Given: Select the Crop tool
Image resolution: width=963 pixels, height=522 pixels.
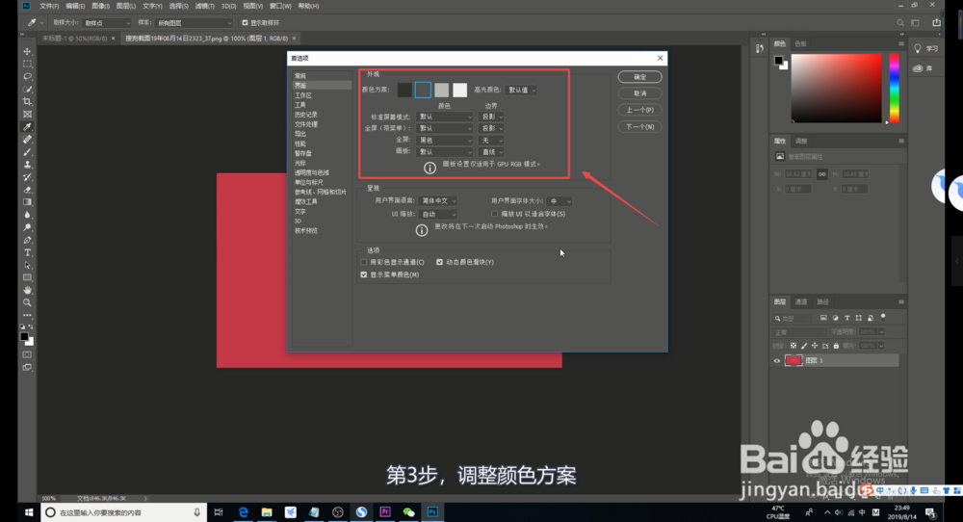Looking at the screenshot, I should (27, 102).
